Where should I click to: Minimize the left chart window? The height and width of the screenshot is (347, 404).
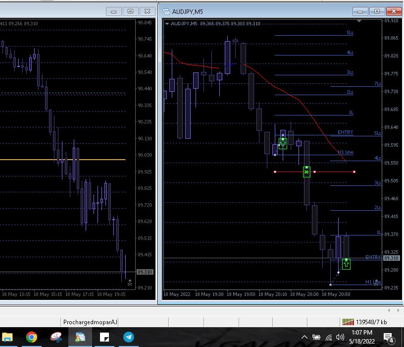[114, 11]
